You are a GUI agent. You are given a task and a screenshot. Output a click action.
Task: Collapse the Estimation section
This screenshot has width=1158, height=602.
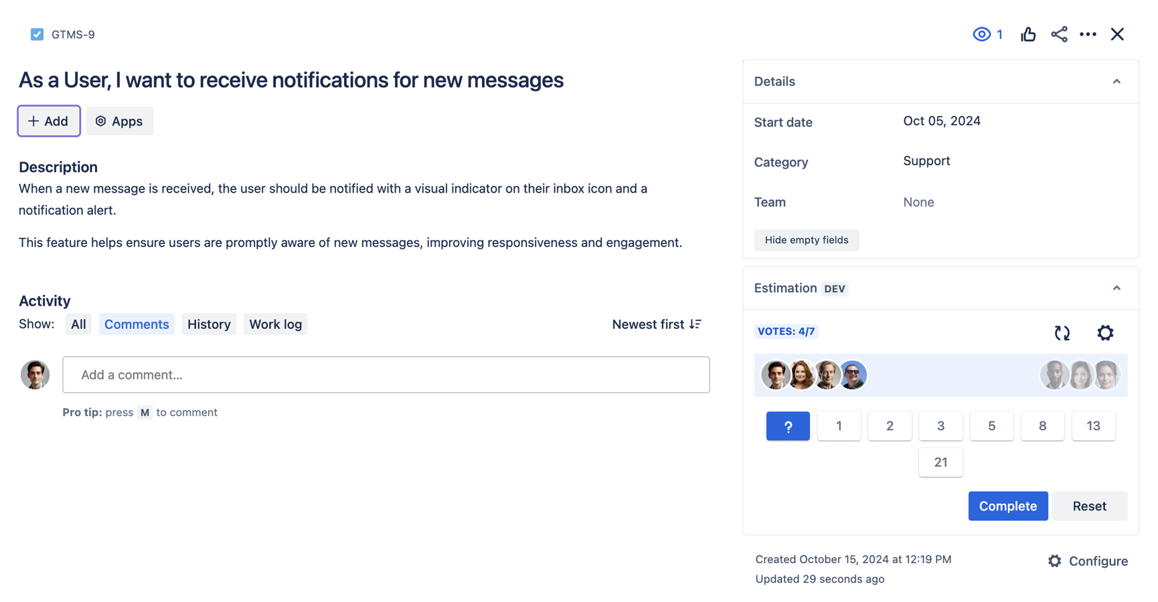coord(1116,288)
